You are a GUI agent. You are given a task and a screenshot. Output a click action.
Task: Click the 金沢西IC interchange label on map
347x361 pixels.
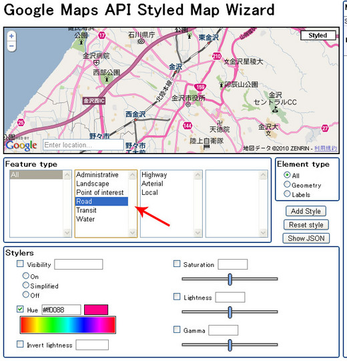click(x=94, y=101)
